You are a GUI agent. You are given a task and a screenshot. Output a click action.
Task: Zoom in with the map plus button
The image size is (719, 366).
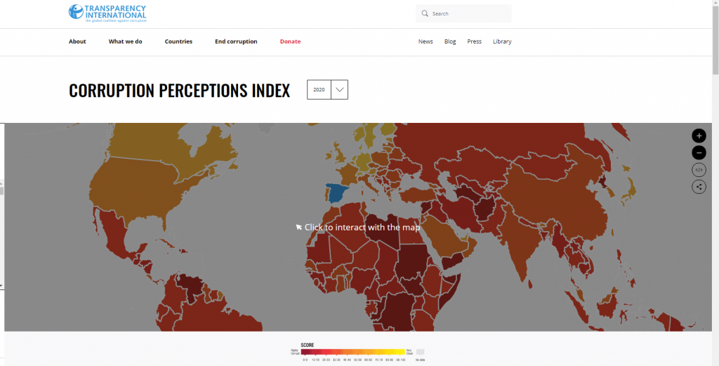[699, 136]
